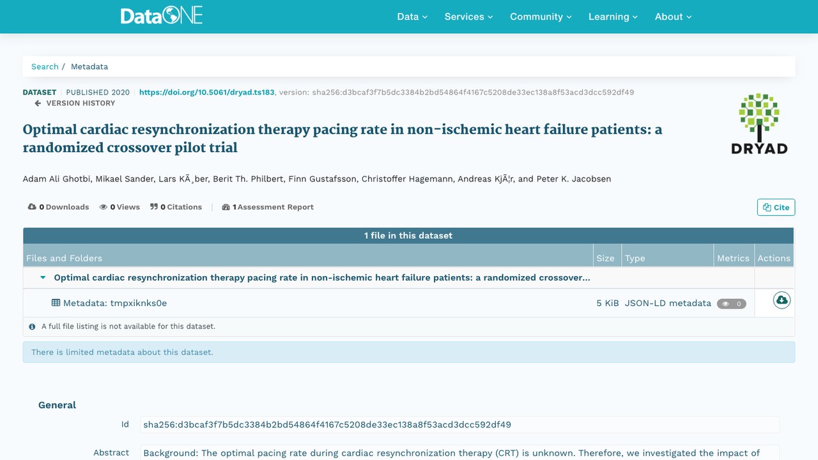This screenshot has width=818, height=460.
Task: Open the About menu
Action: [x=673, y=17]
